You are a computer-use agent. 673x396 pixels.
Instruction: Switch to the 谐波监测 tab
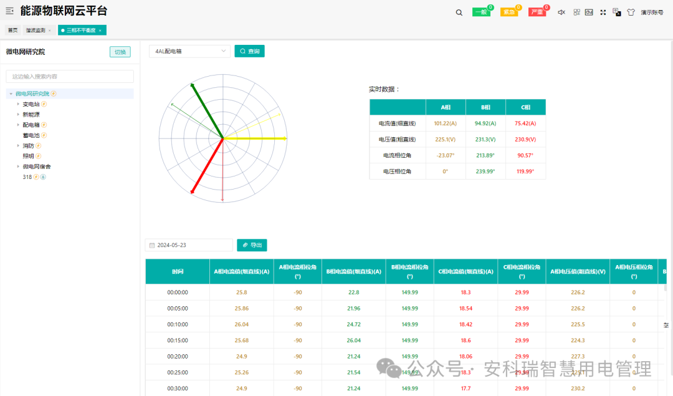coord(35,30)
